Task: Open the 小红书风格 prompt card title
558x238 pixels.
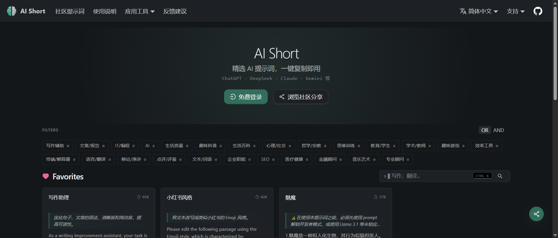Action: click(x=180, y=197)
